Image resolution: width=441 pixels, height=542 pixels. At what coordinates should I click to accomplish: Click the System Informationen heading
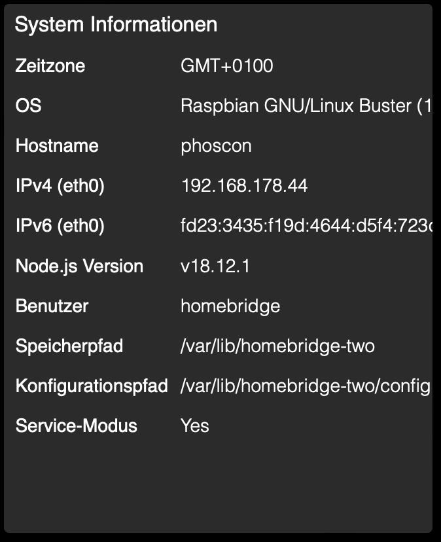coord(116,26)
